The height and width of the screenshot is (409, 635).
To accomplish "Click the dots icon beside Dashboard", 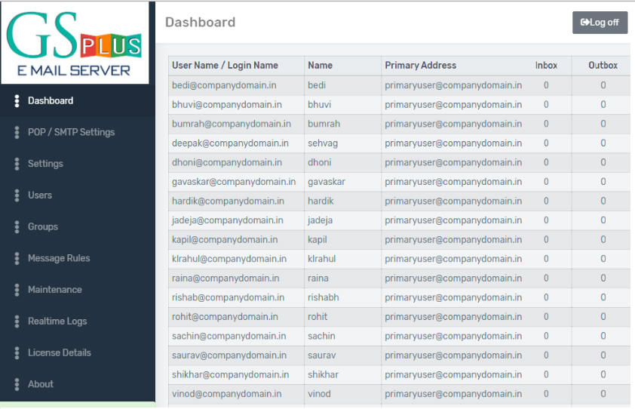I will click(17, 101).
